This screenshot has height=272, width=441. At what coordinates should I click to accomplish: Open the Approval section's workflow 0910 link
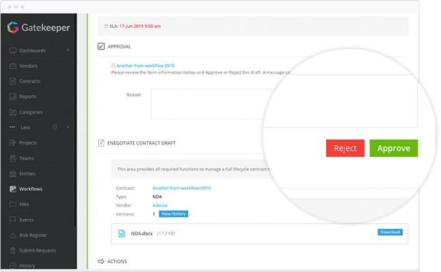coord(145,65)
